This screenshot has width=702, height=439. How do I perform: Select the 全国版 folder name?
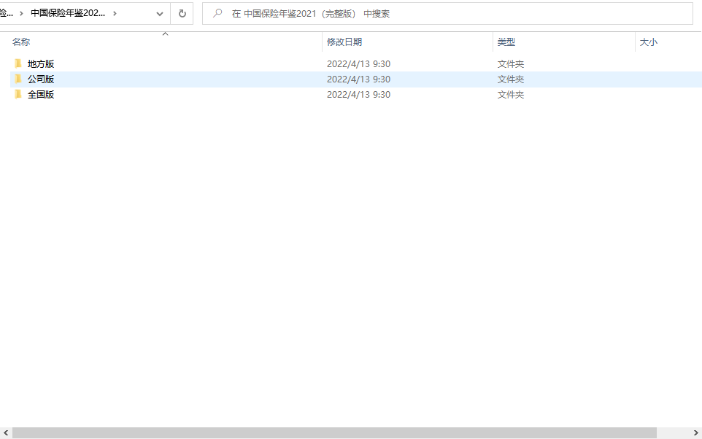[41, 94]
